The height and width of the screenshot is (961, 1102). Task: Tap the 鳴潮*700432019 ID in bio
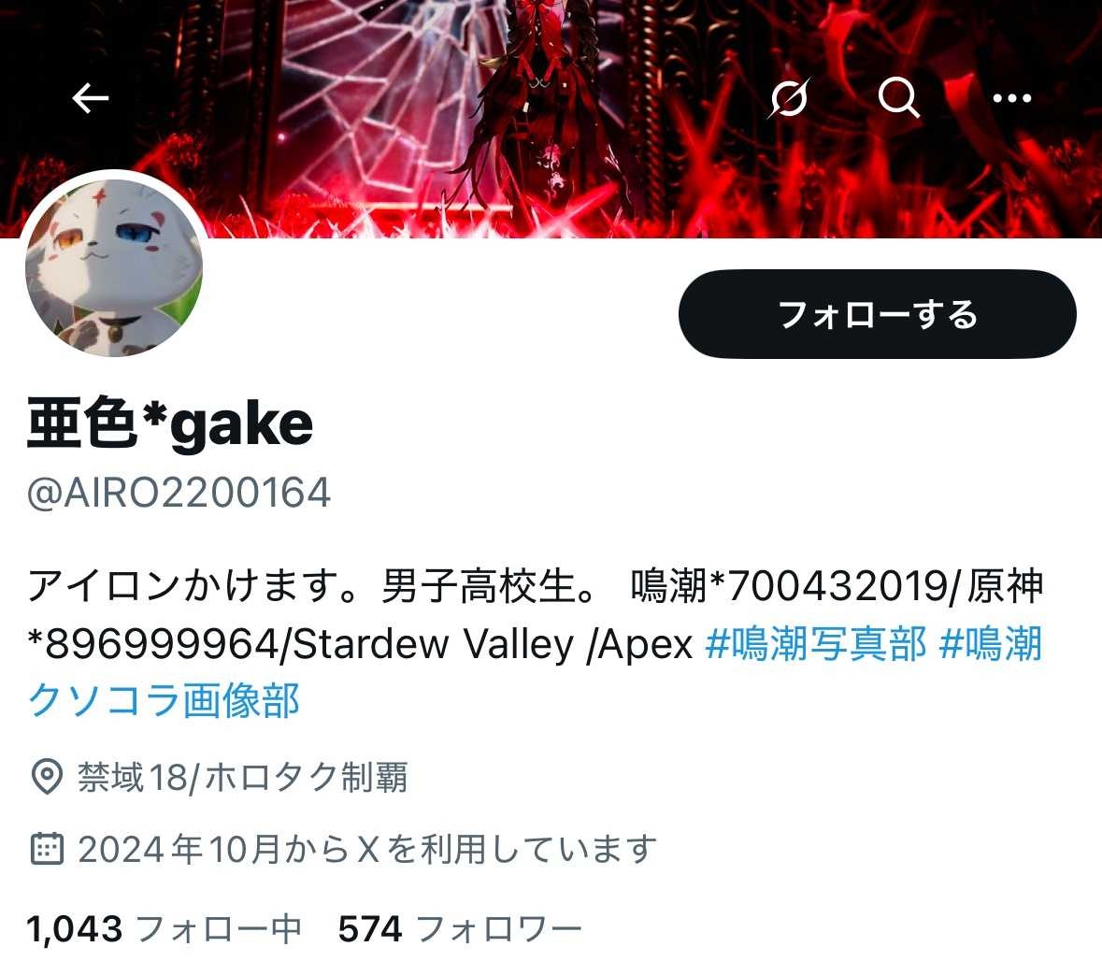pos(788,585)
